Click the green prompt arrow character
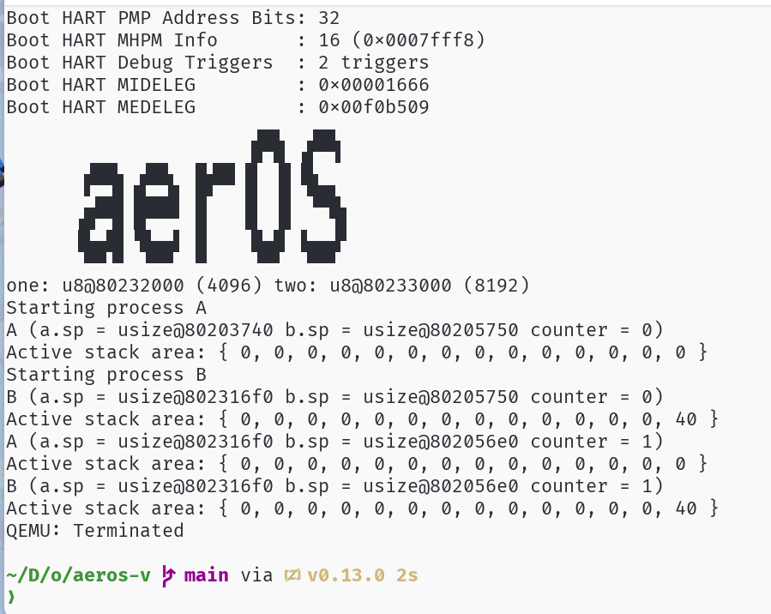This screenshot has height=614, width=771. coord(11,598)
